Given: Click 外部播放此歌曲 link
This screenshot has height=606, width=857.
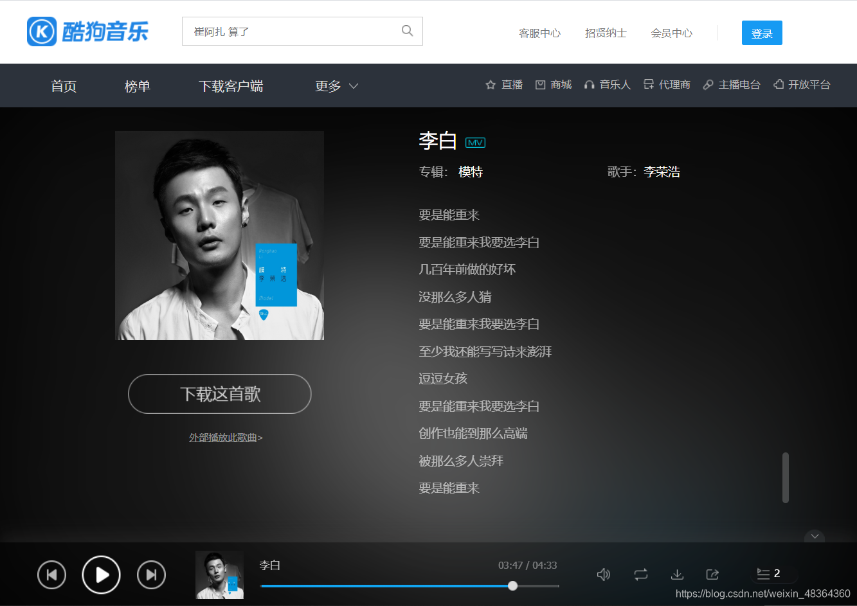Looking at the screenshot, I should coord(226,438).
